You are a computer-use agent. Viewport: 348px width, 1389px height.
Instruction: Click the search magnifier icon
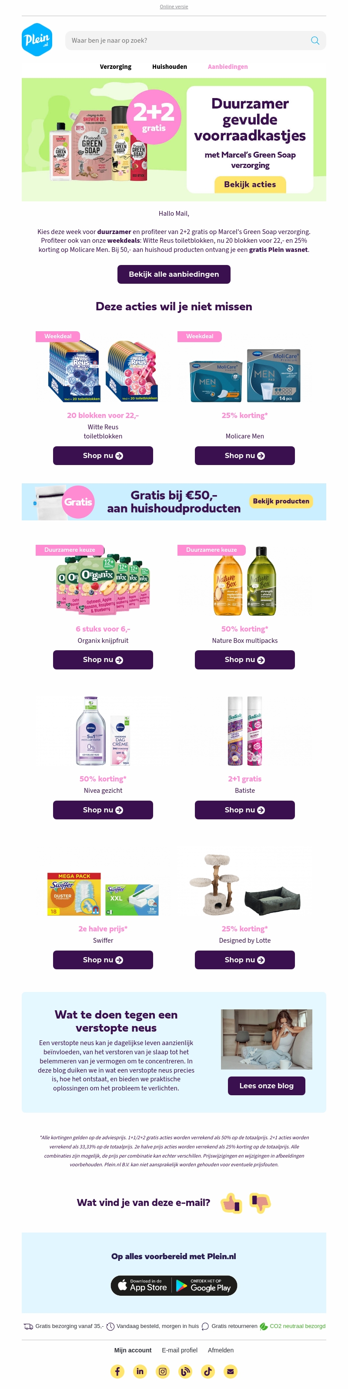[x=315, y=41]
